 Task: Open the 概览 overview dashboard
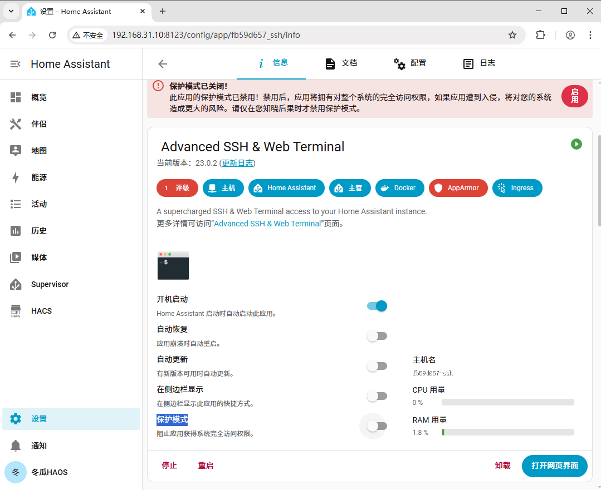click(71, 97)
